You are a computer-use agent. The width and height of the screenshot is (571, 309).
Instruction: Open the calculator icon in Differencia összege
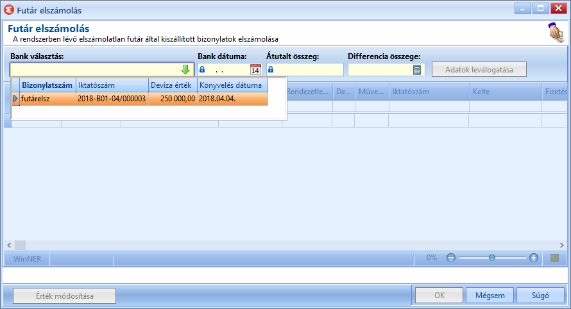point(417,69)
